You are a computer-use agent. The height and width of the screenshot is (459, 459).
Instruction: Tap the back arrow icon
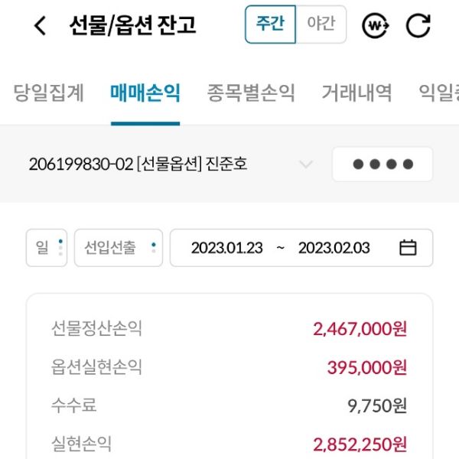(40, 25)
